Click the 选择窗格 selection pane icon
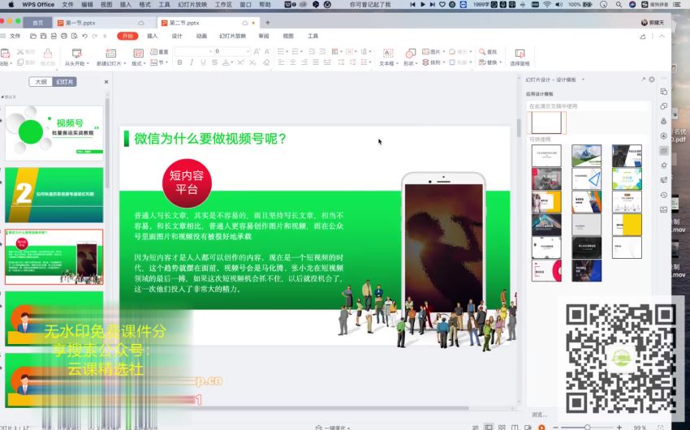 [520, 54]
